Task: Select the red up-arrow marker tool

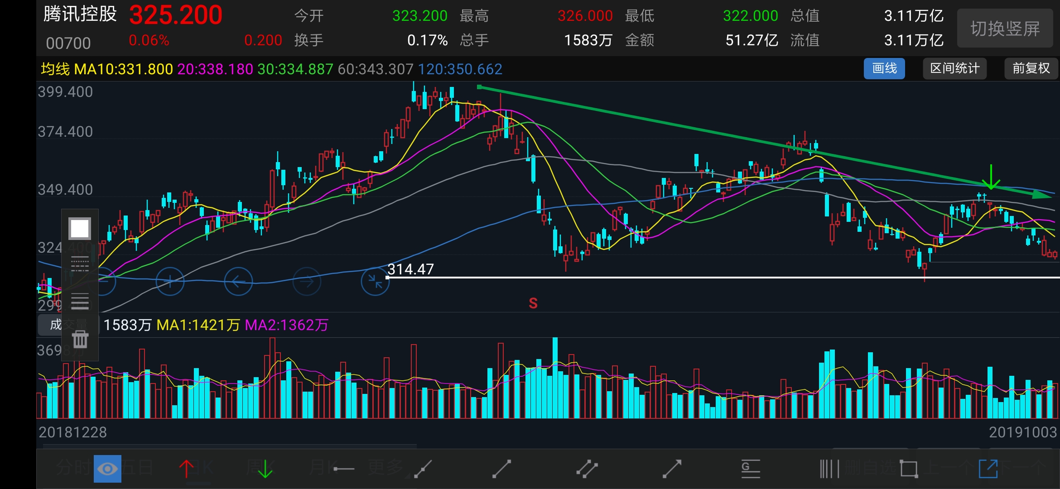Action: pyautogui.click(x=186, y=469)
